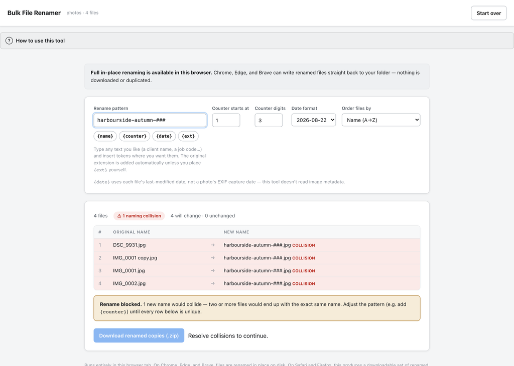Image resolution: width=514 pixels, height=366 pixels.
Task: Focus the Rename pattern input field
Action: click(x=150, y=120)
